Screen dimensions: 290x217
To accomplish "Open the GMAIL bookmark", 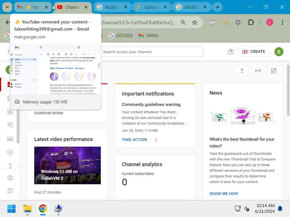I will tap(149, 35).
